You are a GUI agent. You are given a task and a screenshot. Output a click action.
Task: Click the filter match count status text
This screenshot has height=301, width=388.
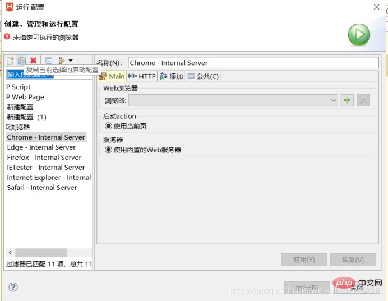pos(49,264)
